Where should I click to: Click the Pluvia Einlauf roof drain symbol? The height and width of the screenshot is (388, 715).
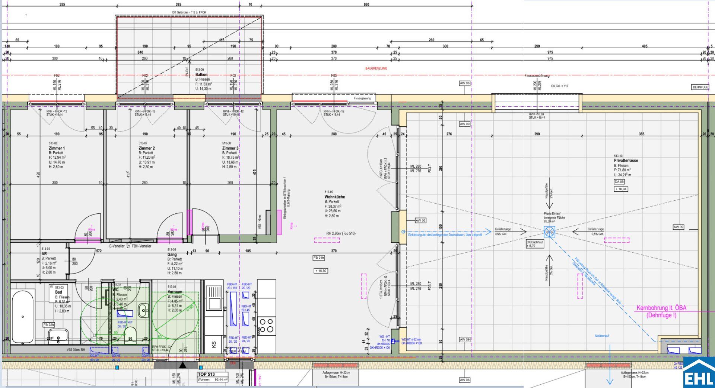tap(549, 232)
